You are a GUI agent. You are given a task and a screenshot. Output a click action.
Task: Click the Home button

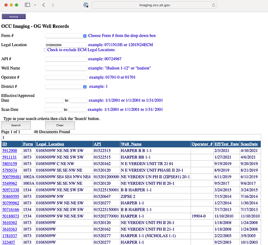coord(14,17)
